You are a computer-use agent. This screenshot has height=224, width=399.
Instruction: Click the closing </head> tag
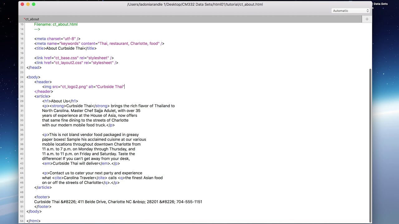[34, 68]
